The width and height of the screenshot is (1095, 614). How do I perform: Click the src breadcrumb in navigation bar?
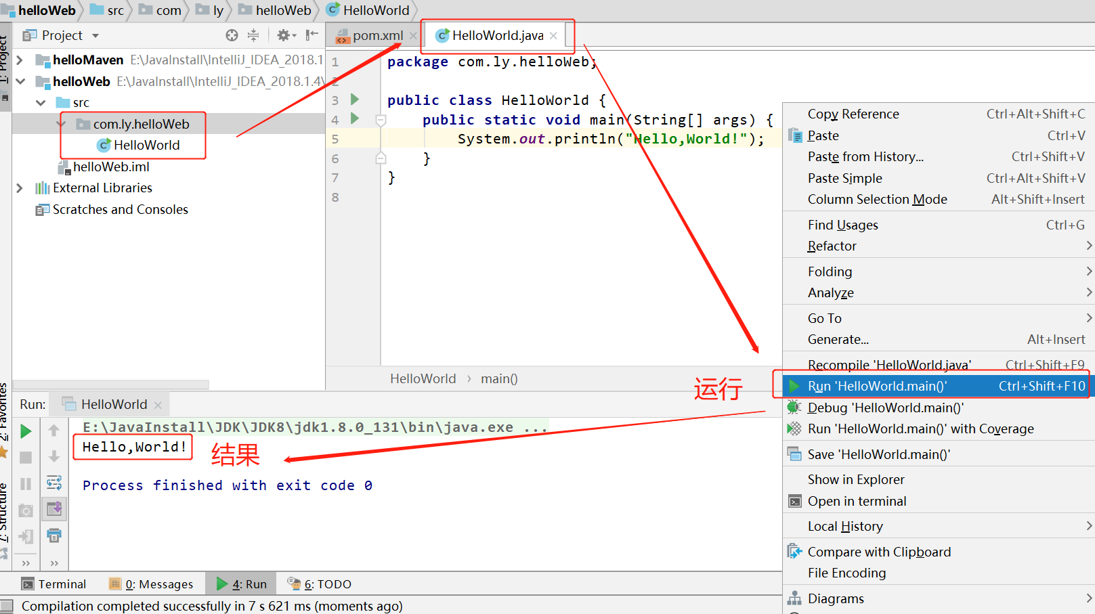click(107, 10)
